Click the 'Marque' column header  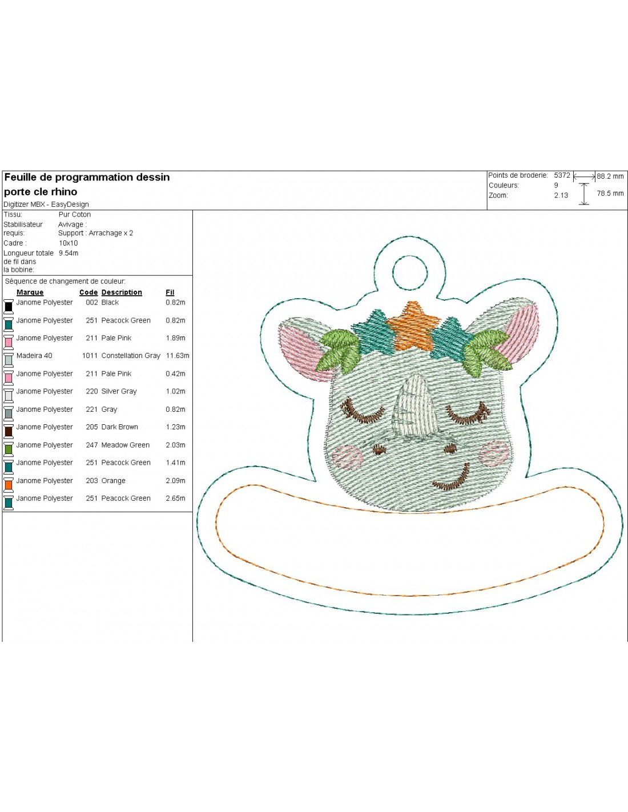[30, 292]
